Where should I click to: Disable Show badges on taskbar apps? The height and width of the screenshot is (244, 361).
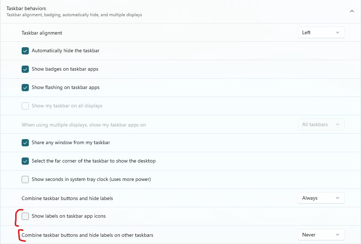[x=25, y=69]
